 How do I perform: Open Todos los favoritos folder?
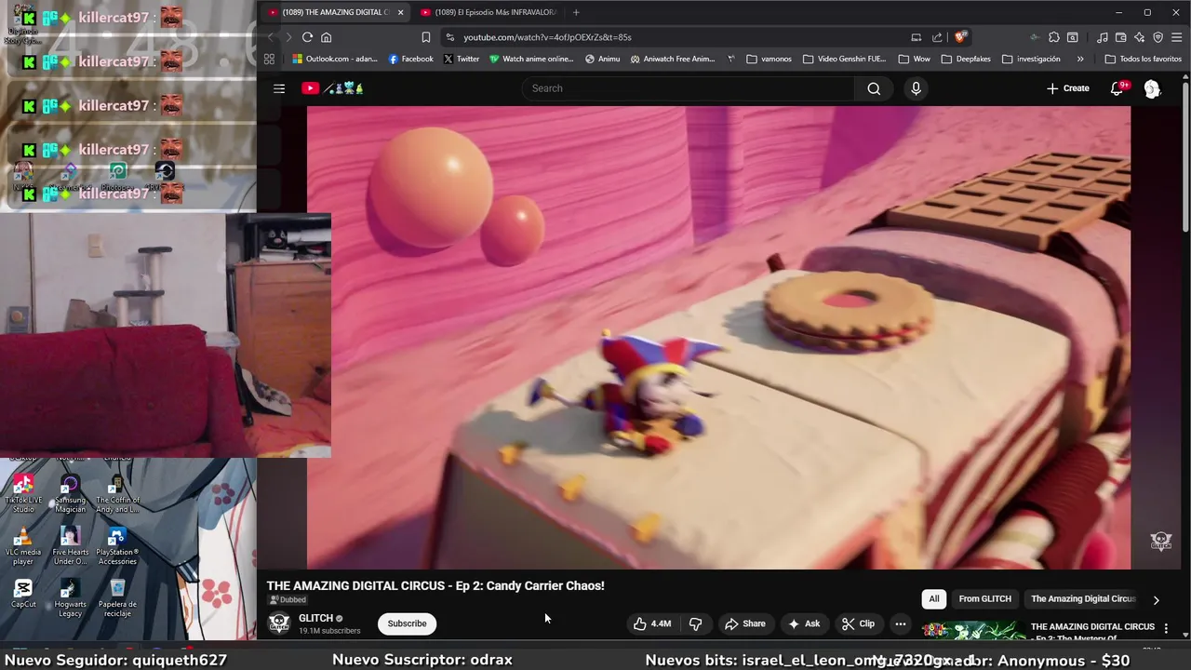click(x=1143, y=59)
